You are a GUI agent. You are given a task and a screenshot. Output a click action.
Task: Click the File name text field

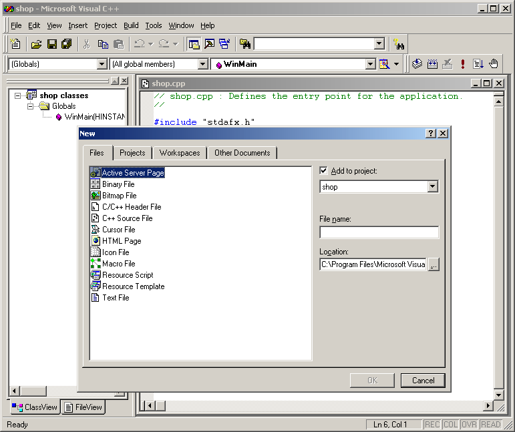(x=379, y=232)
